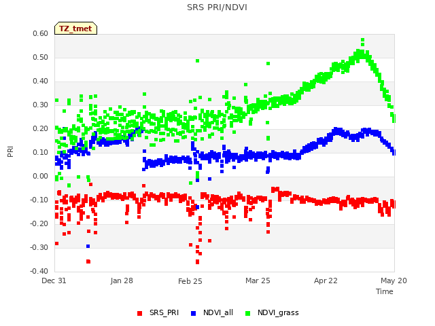Click the Jan 28 x-axis tick label
The image size is (435, 326).
coord(122,280)
